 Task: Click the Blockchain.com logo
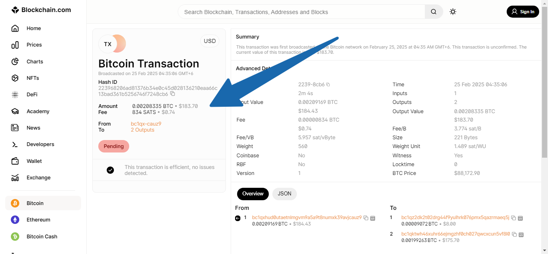tap(41, 10)
